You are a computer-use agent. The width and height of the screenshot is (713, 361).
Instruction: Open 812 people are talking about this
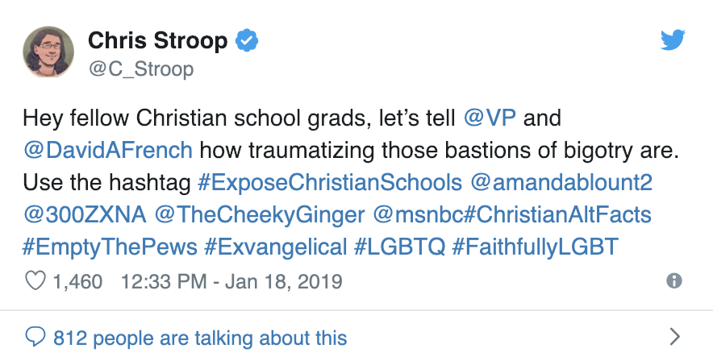click(200, 338)
